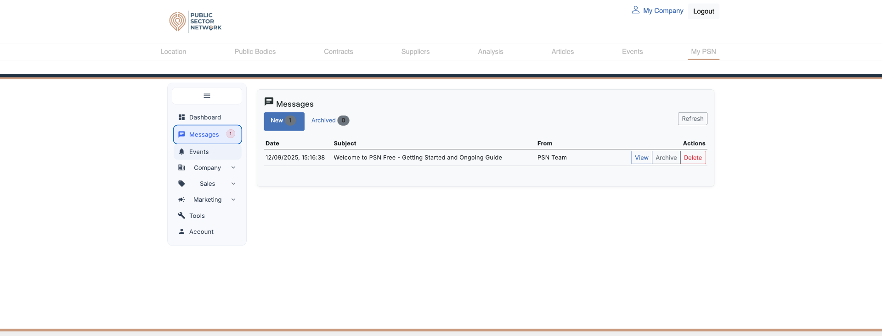Open Events label in the sidebar
The height and width of the screenshot is (336, 882).
199,152
